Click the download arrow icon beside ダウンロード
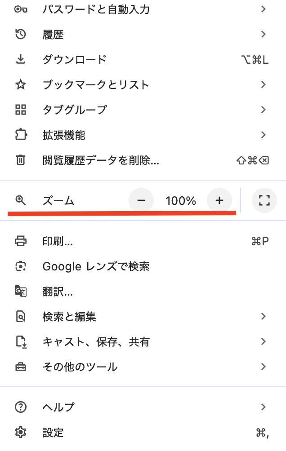Screen dimensions: 286x451 pos(20,60)
